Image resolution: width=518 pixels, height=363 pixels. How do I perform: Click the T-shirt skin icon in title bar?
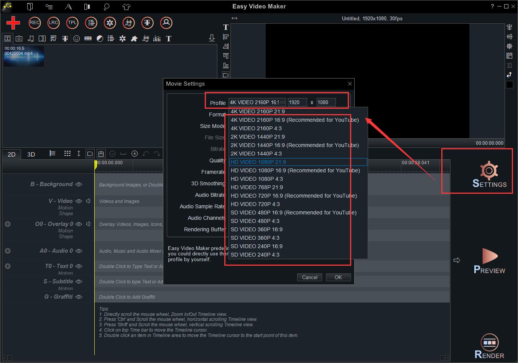(127, 7)
